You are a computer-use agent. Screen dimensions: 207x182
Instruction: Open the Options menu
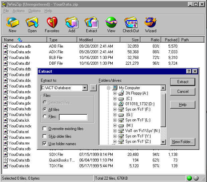tap(34, 11)
